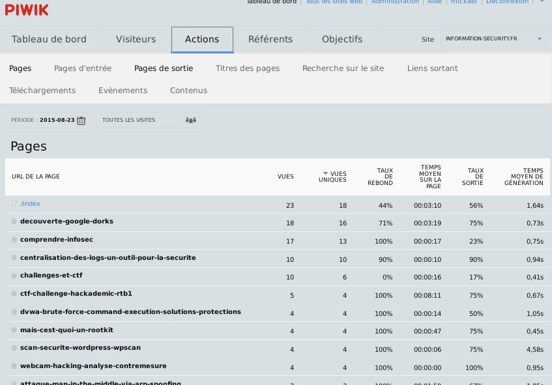The width and height of the screenshot is (552, 385).
Task: Switch to the Visiteurs tab
Action: [136, 39]
